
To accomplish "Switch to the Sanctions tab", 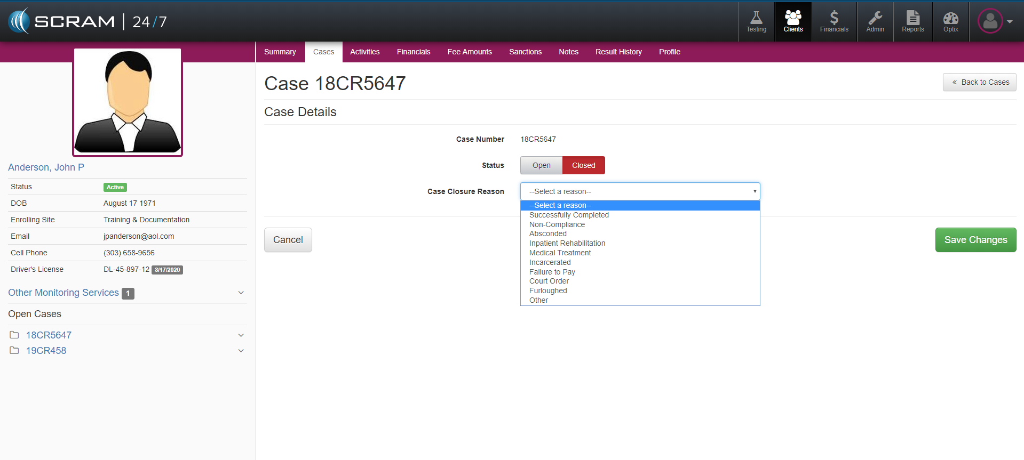I will tap(525, 52).
